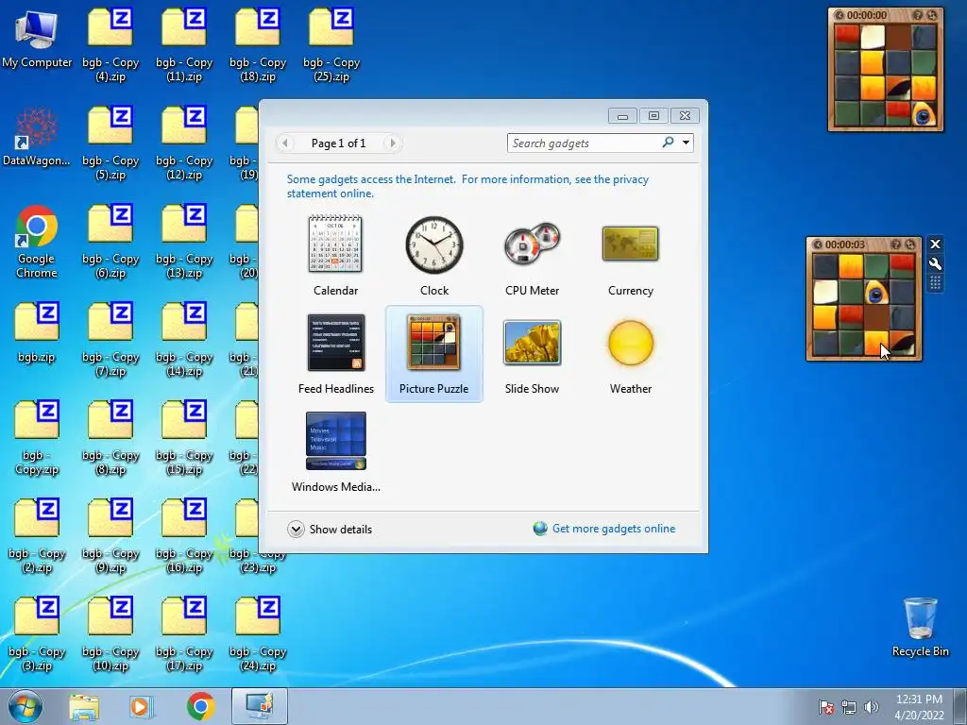Close the gadget gallery window

[x=686, y=116]
